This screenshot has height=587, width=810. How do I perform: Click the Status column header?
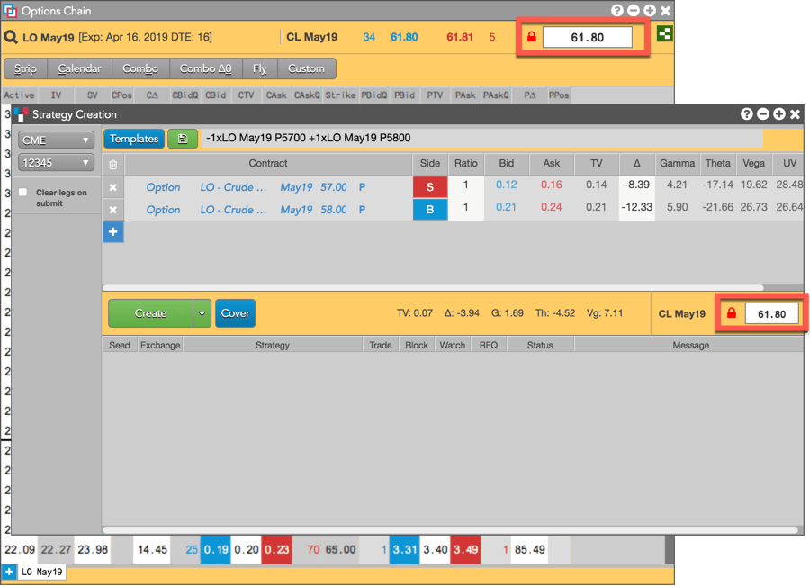(540, 345)
